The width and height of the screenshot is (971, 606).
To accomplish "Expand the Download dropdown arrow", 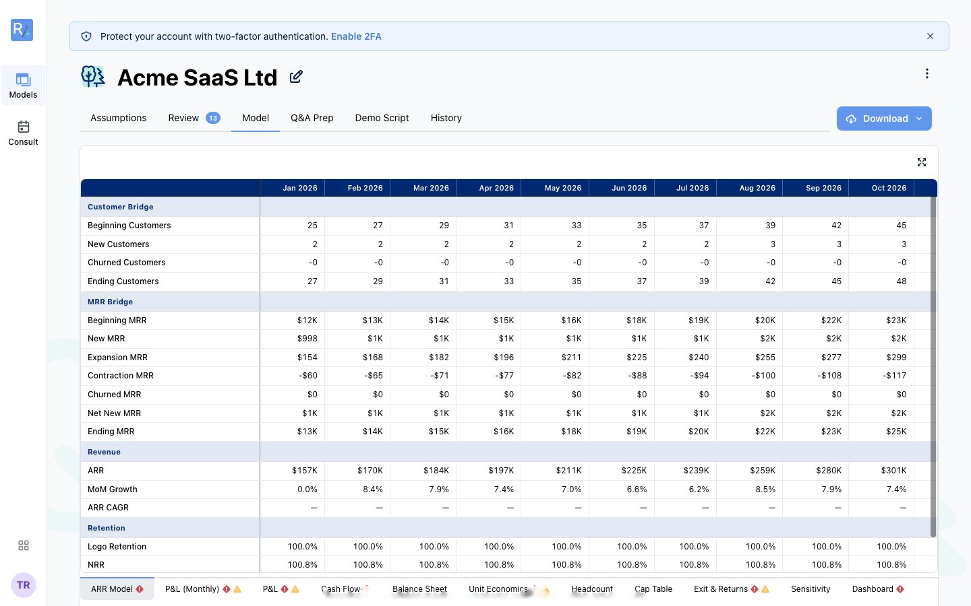I will (x=919, y=119).
